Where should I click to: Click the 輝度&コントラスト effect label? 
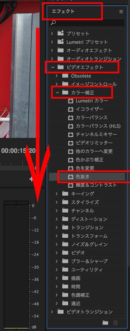[96, 185]
